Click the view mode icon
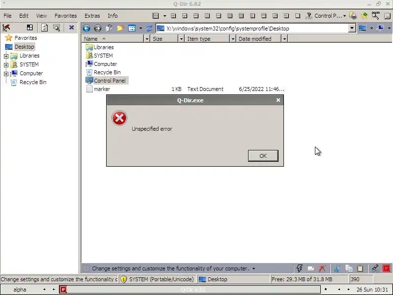Screen dimensions: 393x295 click(132, 28)
